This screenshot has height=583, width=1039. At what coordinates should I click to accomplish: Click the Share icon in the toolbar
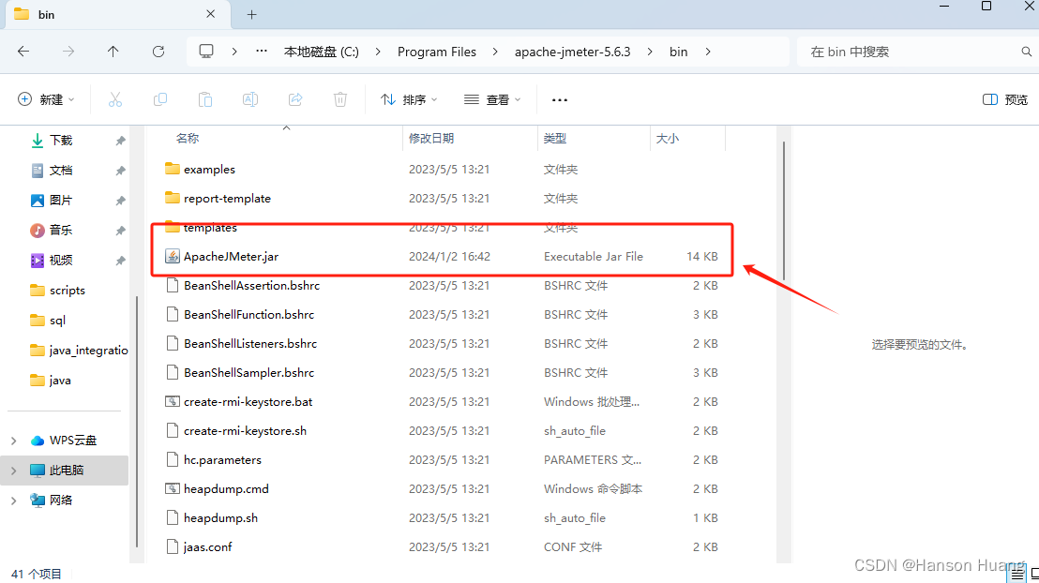click(x=294, y=99)
